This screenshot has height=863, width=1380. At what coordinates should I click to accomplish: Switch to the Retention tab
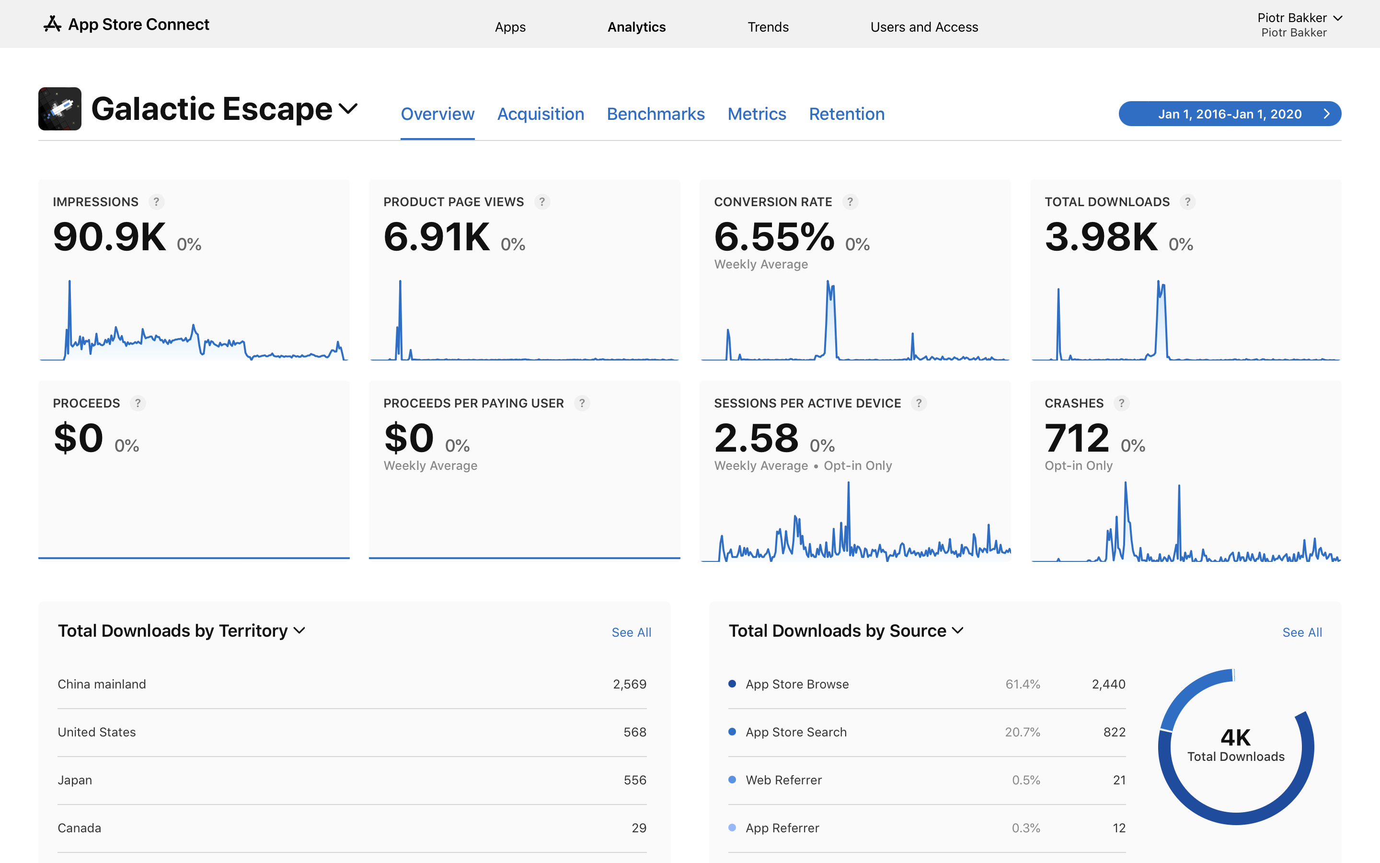[x=847, y=114]
